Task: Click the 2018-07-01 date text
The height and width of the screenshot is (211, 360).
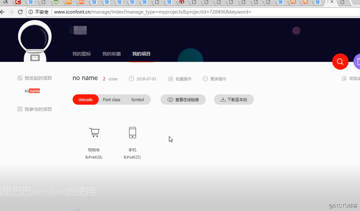Action: (x=146, y=79)
